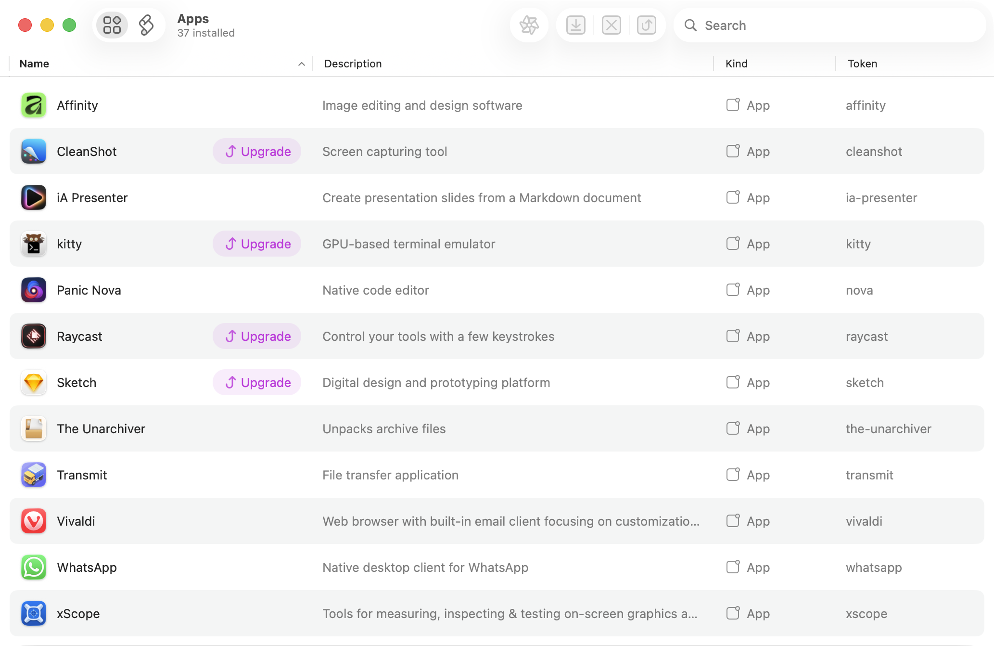Upgrade the CleanShot app
This screenshot has width=994, height=646.
(x=257, y=152)
